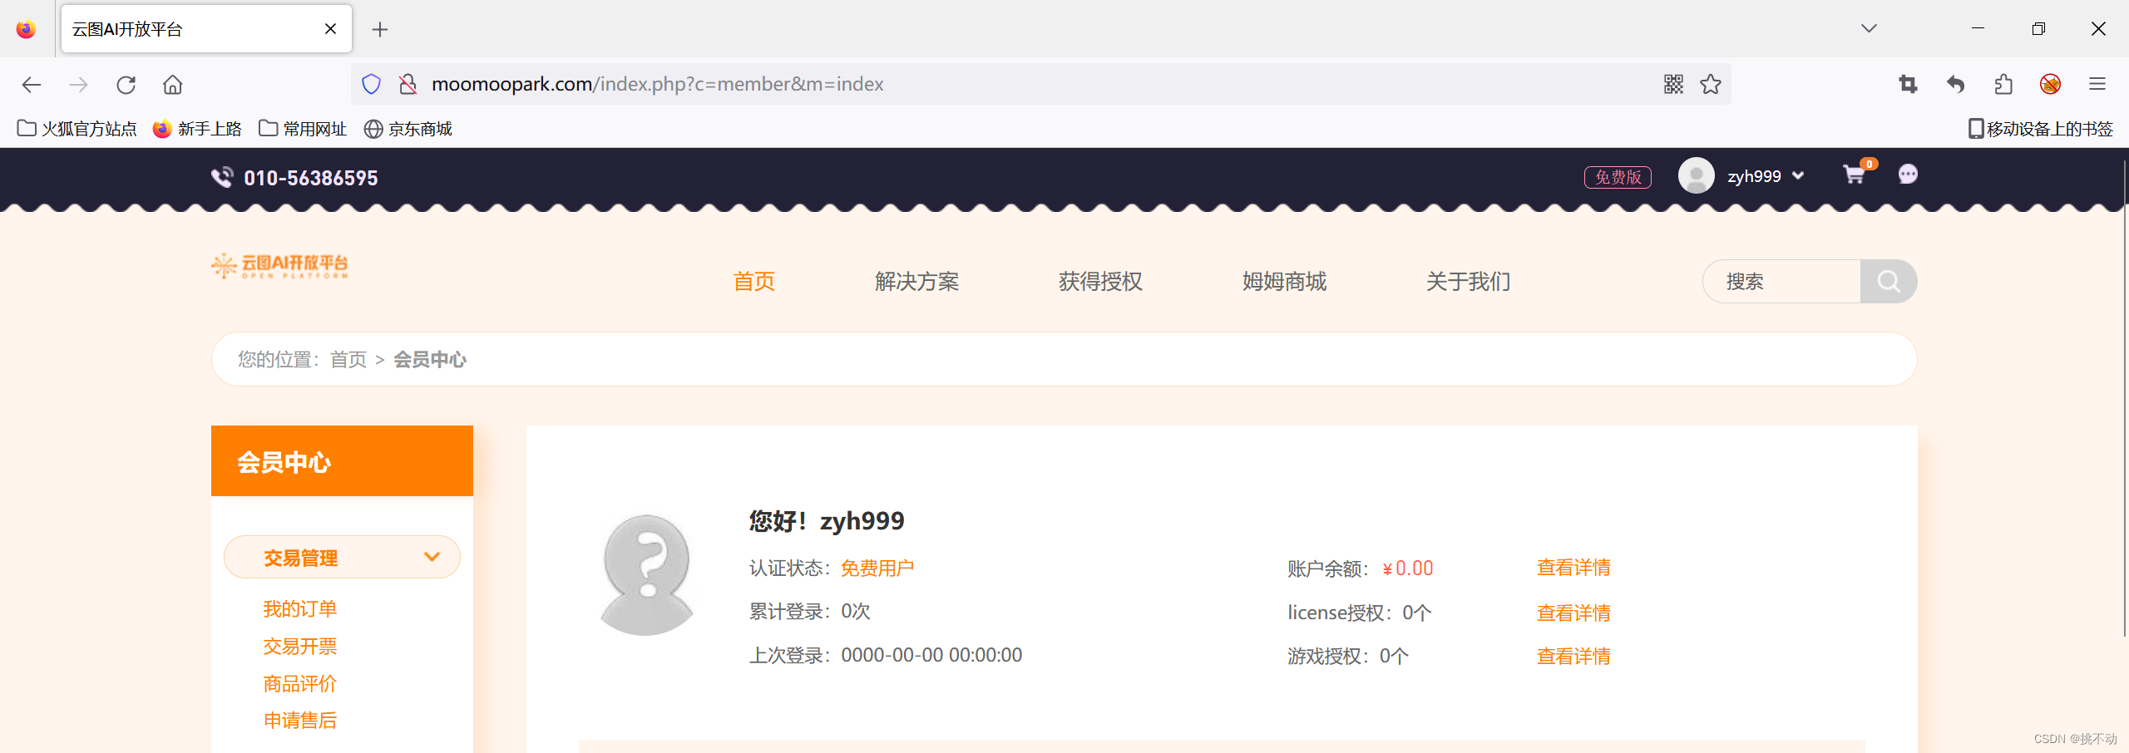Click the 云图AI开放平台 site logo
The width and height of the screenshot is (2129, 753).
[x=279, y=266]
